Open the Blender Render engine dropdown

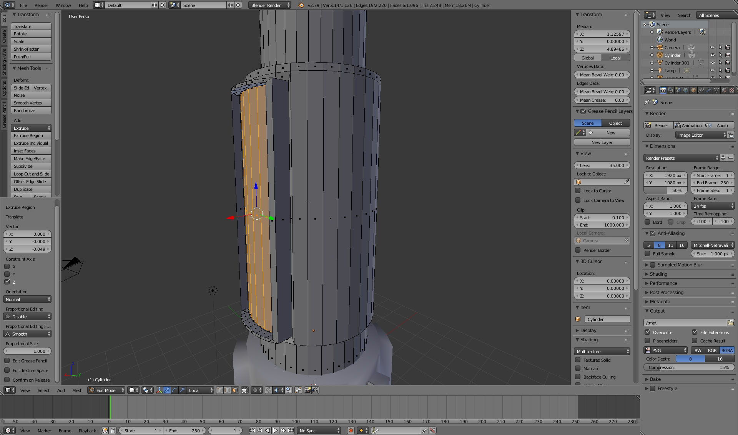pos(269,5)
